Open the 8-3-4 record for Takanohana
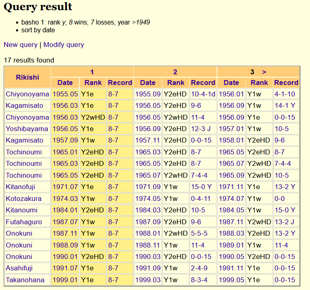310x290 pixels. pos(199,280)
